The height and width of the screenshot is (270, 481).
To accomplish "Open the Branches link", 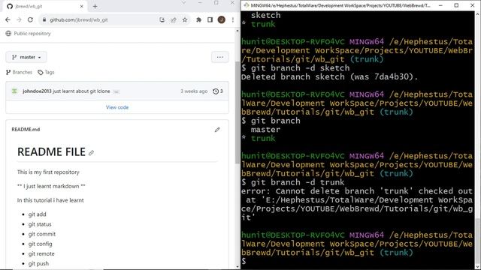I will click(19, 72).
